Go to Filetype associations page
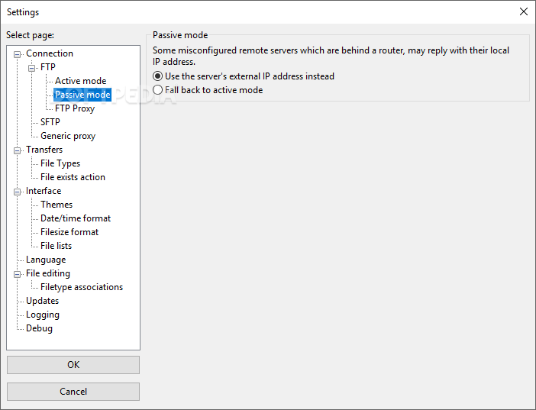 coord(82,287)
